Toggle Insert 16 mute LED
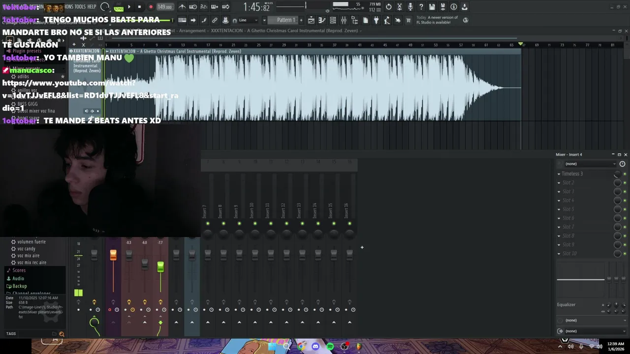Image resolution: width=630 pixels, height=354 pixels. coord(349,224)
